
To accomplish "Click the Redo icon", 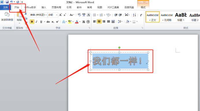I will [x=18, y=2].
